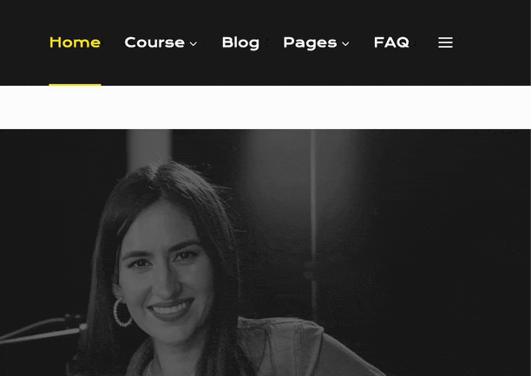The width and height of the screenshot is (531, 376).
Task: Visit the Blog link
Action: pos(240,43)
